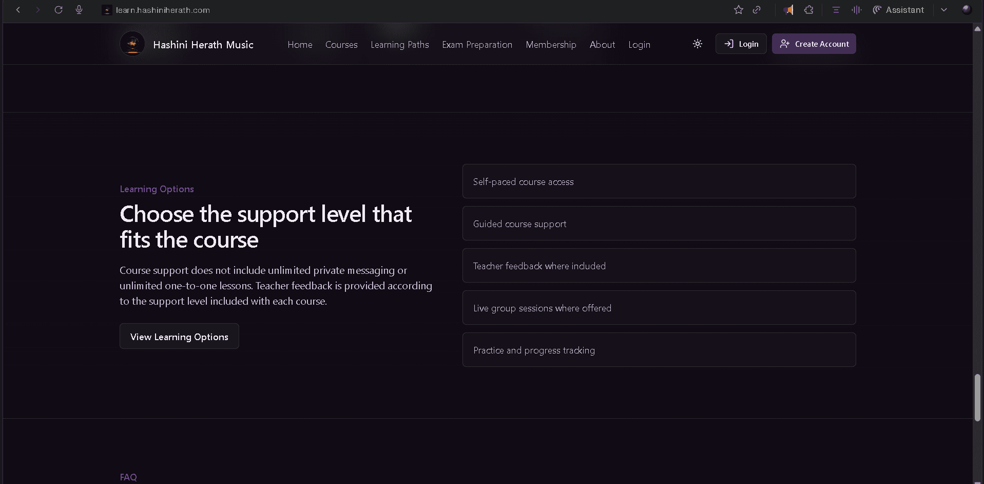The height and width of the screenshot is (484, 984).
Task: Activate the microphone icon in the toolbar
Action: click(79, 10)
